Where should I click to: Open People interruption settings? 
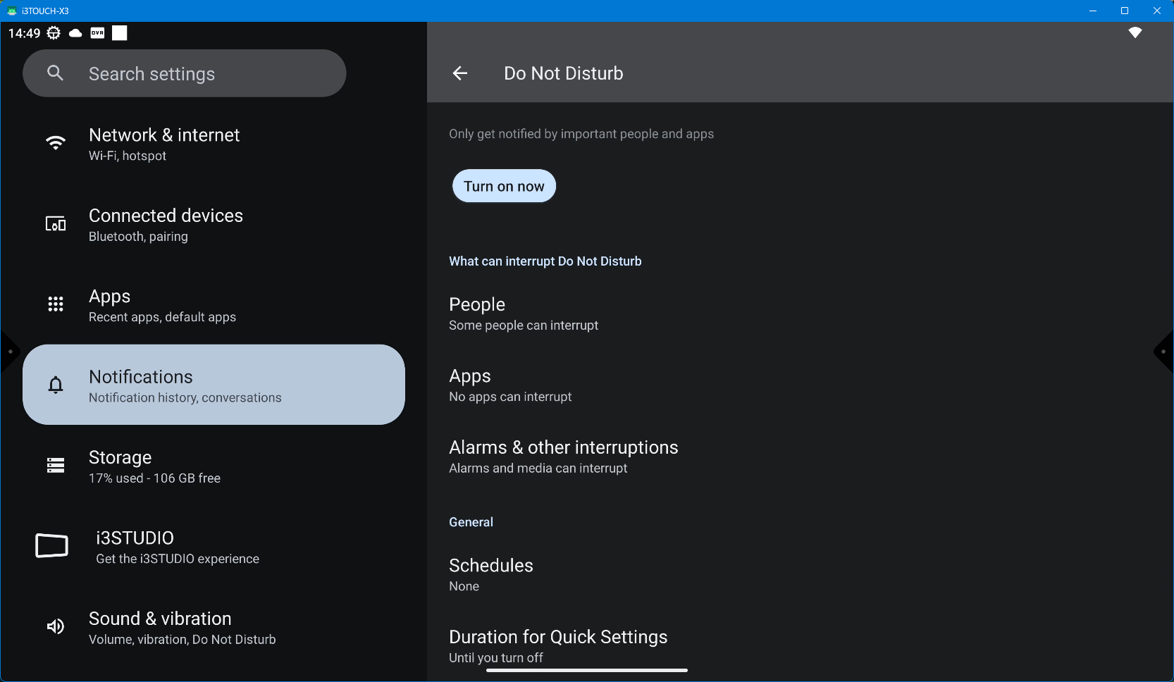pyautogui.click(x=523, y=314)
